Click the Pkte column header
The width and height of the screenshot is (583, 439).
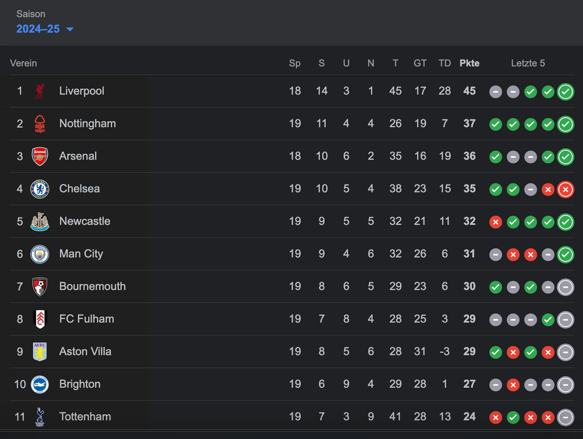coord(469,63)
